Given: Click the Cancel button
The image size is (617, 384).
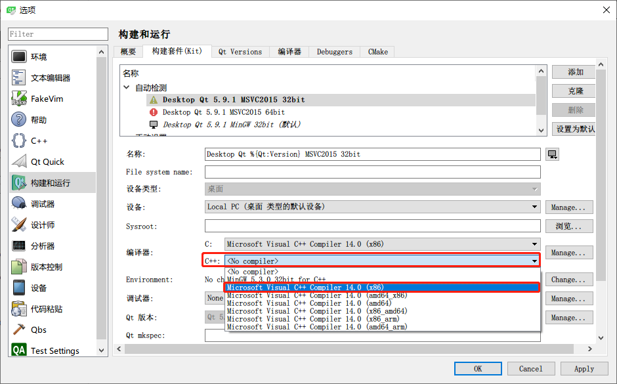Looking at the screenshot, I should click(531, 369).
